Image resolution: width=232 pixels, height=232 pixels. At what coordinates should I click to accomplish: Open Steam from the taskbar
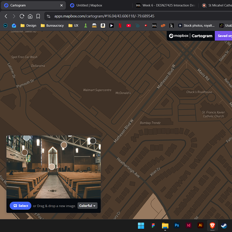(224, 225)
